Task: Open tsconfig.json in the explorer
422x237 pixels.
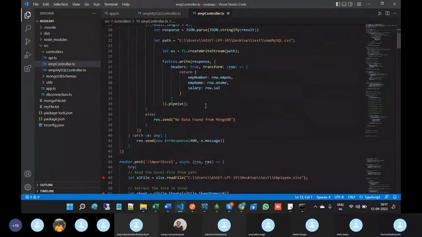Action: 68,125
